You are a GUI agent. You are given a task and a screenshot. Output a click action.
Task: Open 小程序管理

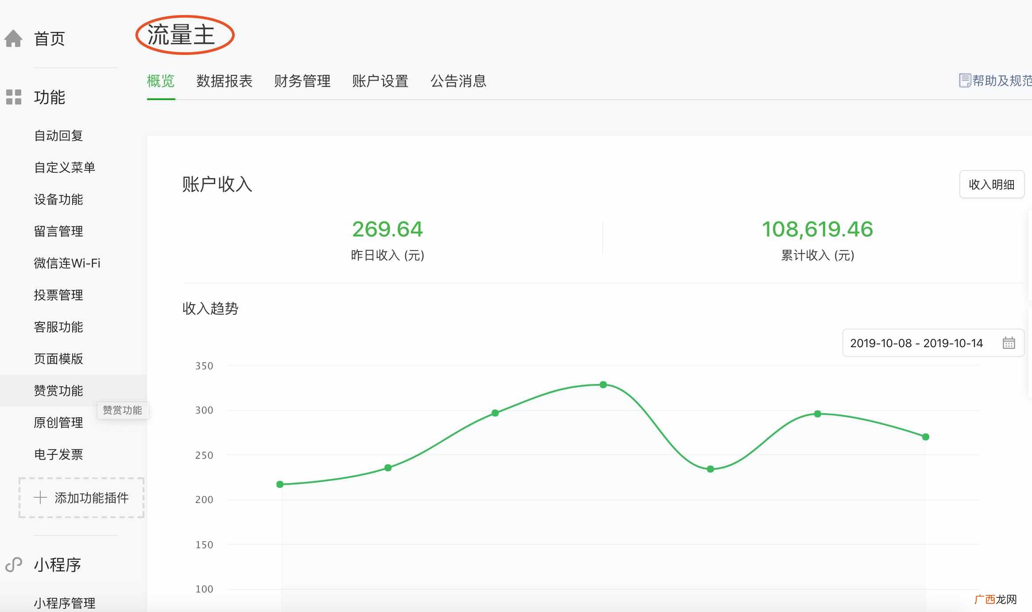click(x=65, y=603)
